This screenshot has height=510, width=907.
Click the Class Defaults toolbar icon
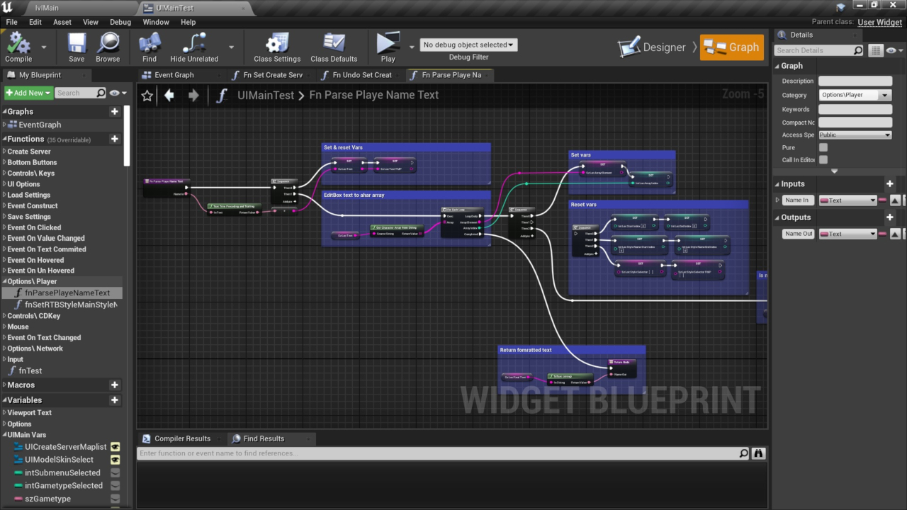[x=333, y=45]
